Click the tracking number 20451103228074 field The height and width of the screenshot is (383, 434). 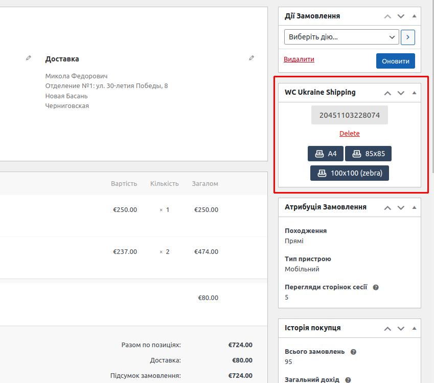tap(350, 115)
